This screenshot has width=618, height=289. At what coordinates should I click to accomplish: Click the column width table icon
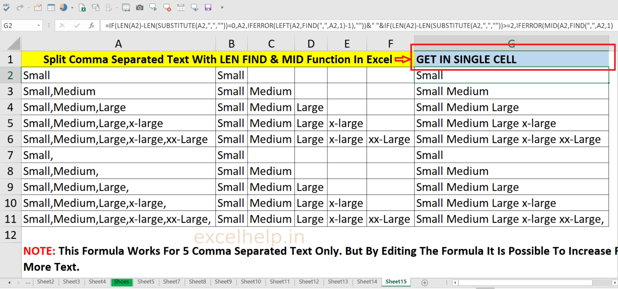[x=126, y=7]
